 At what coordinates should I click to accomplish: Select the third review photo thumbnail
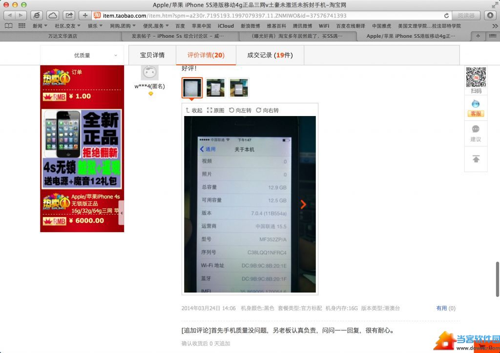coord(239,88)
